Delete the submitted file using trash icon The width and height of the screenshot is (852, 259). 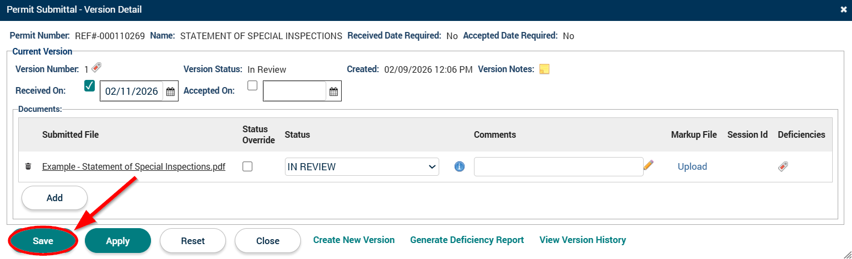(x=29, y=166)
